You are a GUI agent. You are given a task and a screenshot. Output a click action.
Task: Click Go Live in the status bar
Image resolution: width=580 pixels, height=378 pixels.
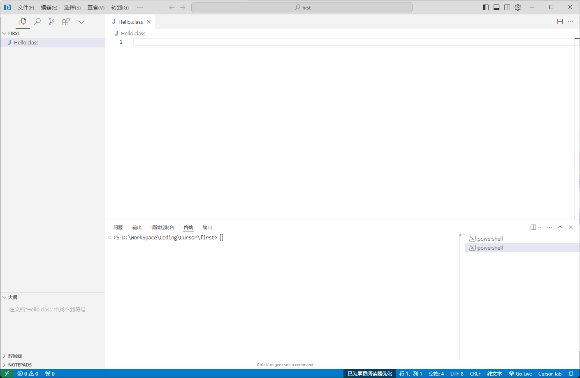coord(520,373)
